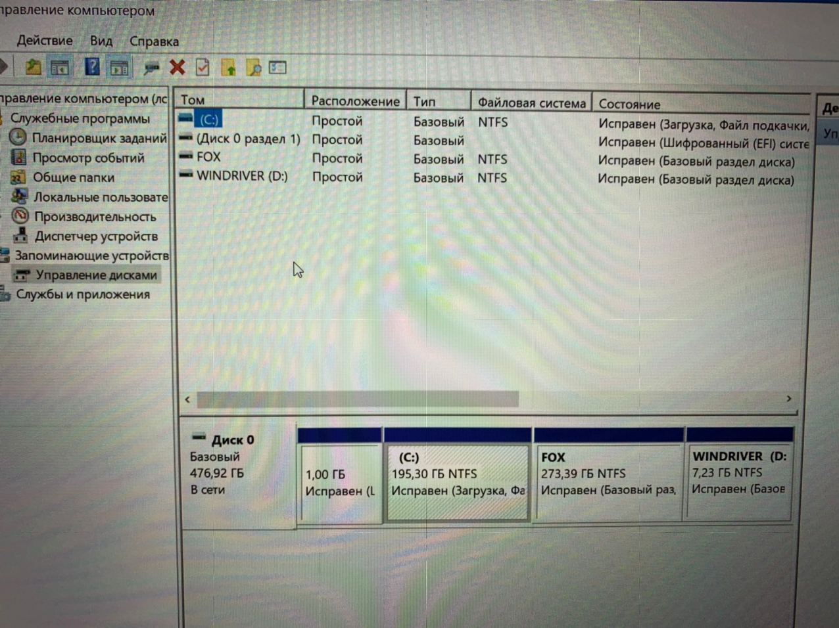Open Диспетчер устройств in the tree
Screen dimensions: 839x628
click(x=96, y=236)
